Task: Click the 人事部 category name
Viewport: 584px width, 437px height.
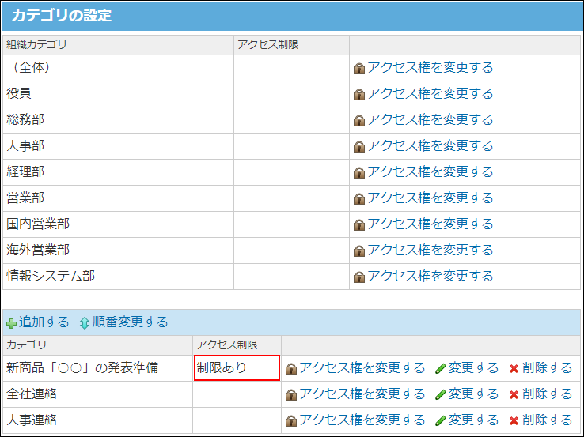Action: point(25,145)
